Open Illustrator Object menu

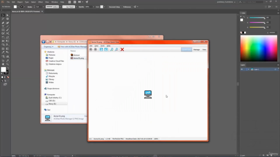coord(20,2)
